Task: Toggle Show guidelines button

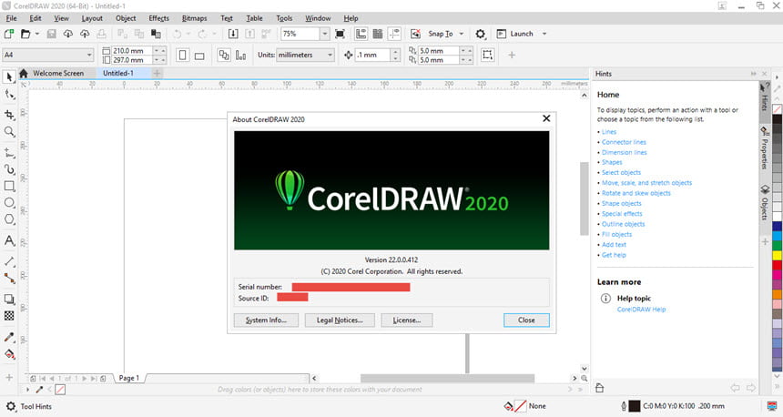Action: point(394,34)
